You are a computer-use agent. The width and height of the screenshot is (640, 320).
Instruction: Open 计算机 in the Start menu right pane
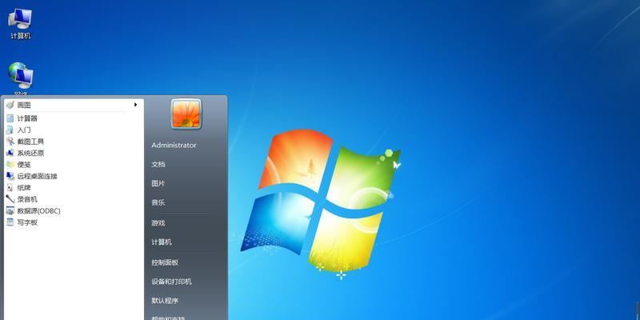[x=162, y=242]
